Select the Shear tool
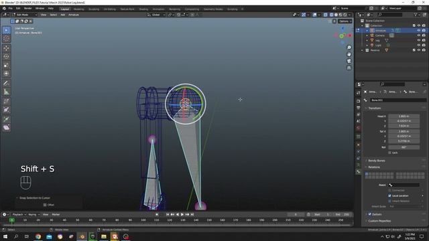 tap(6, 128)
